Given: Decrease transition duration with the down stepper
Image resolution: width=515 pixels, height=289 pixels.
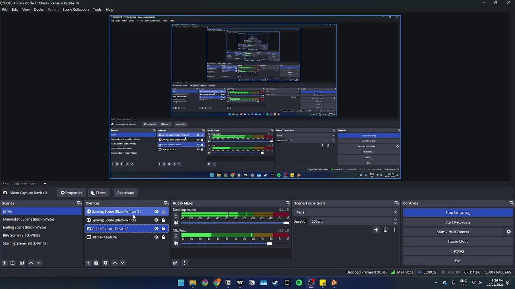Looking at the screenshot, I should (395, 223).
